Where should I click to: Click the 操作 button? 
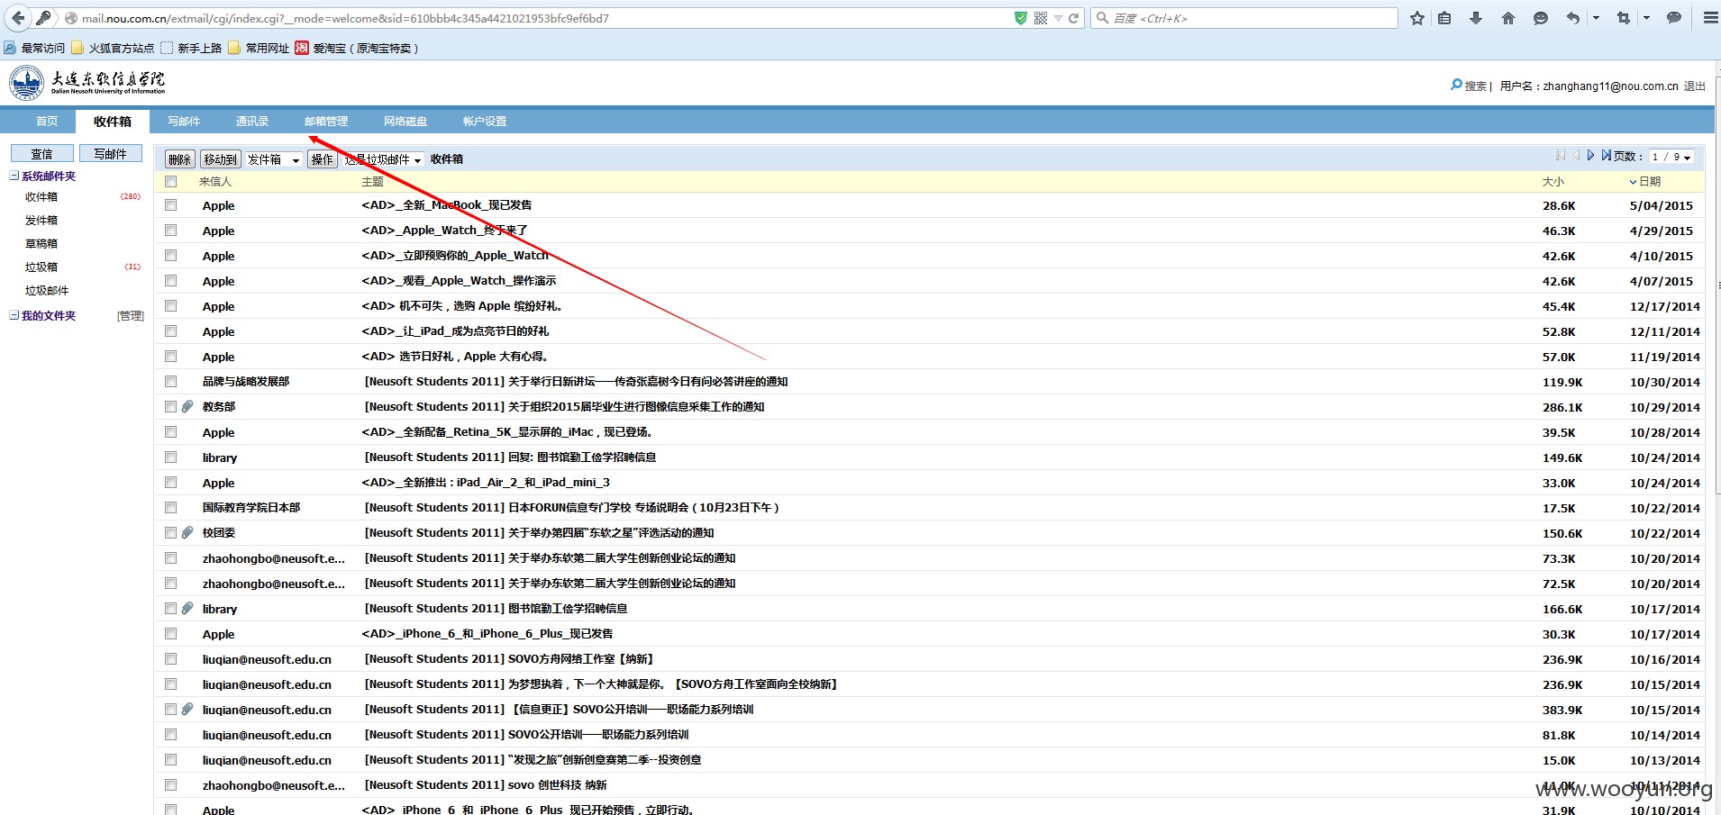coord(322,159)
